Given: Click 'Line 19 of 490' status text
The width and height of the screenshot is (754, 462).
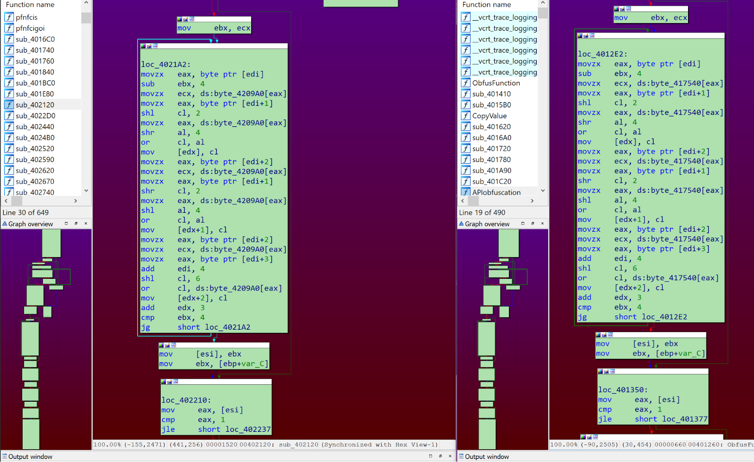Looking at the screenshot, I should (482, 213).
